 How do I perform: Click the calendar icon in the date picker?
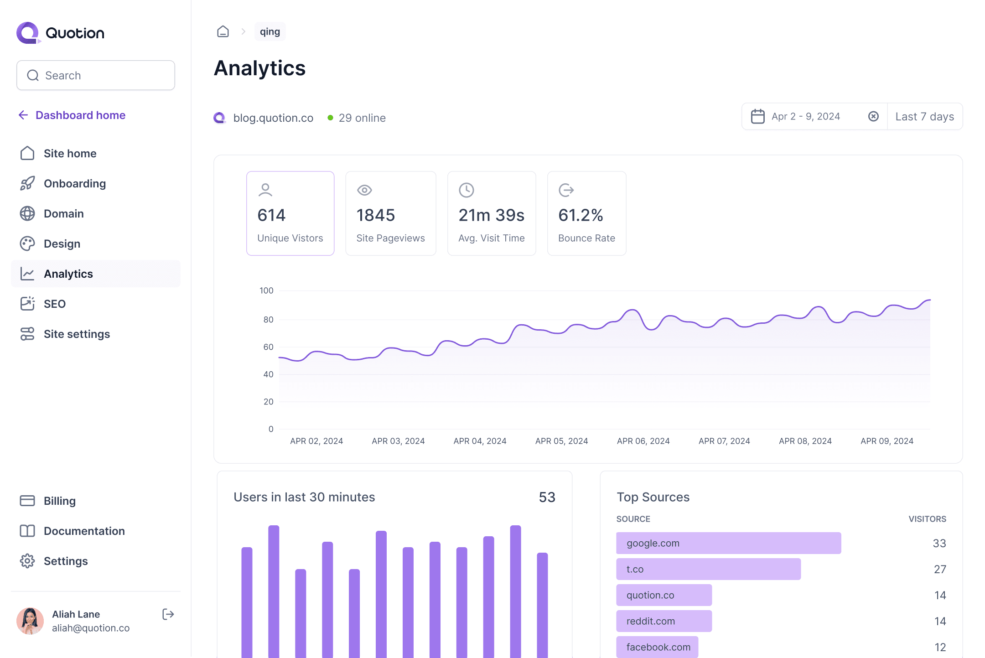[757, 116]
